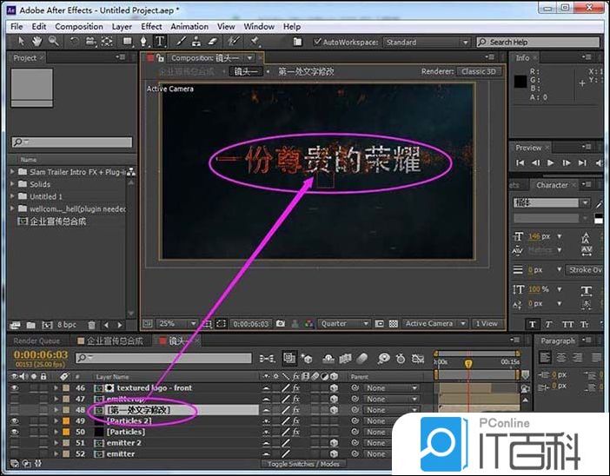Select the Hand tool
Screen dimensions: 610x476
click(37, 42)
